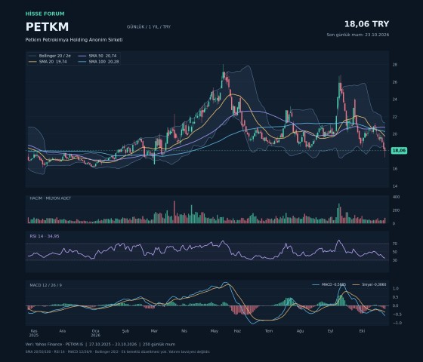Click the Mar month label
The width and height of the screenshot is (423, 362).
pyautogui.click(x=154, y=331)
